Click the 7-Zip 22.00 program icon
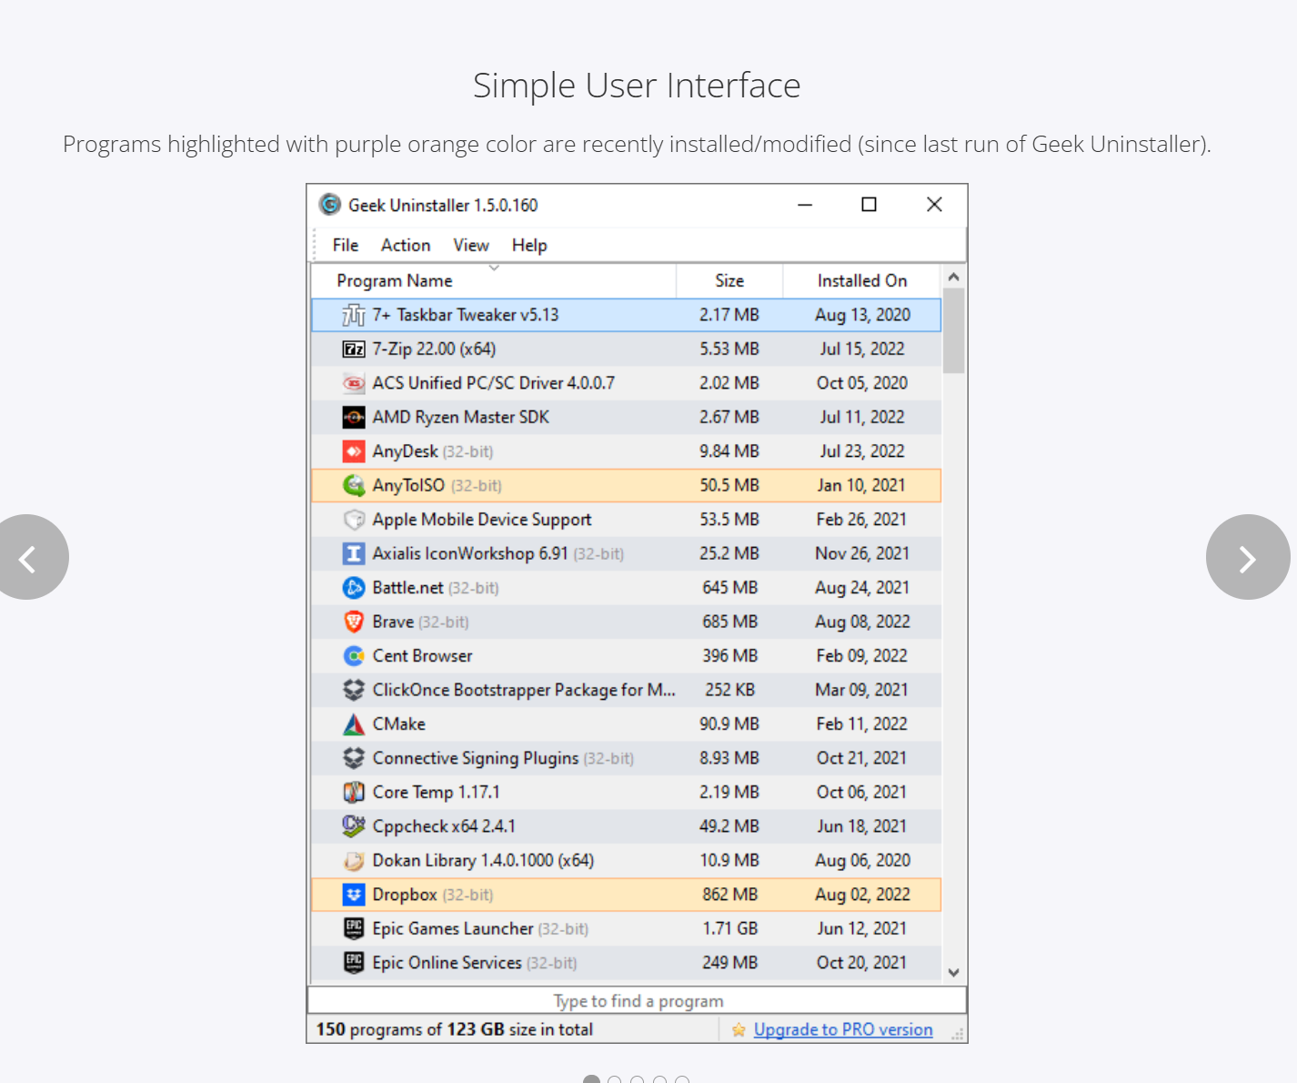The image size is (1297, 1083). coord(354,349)
